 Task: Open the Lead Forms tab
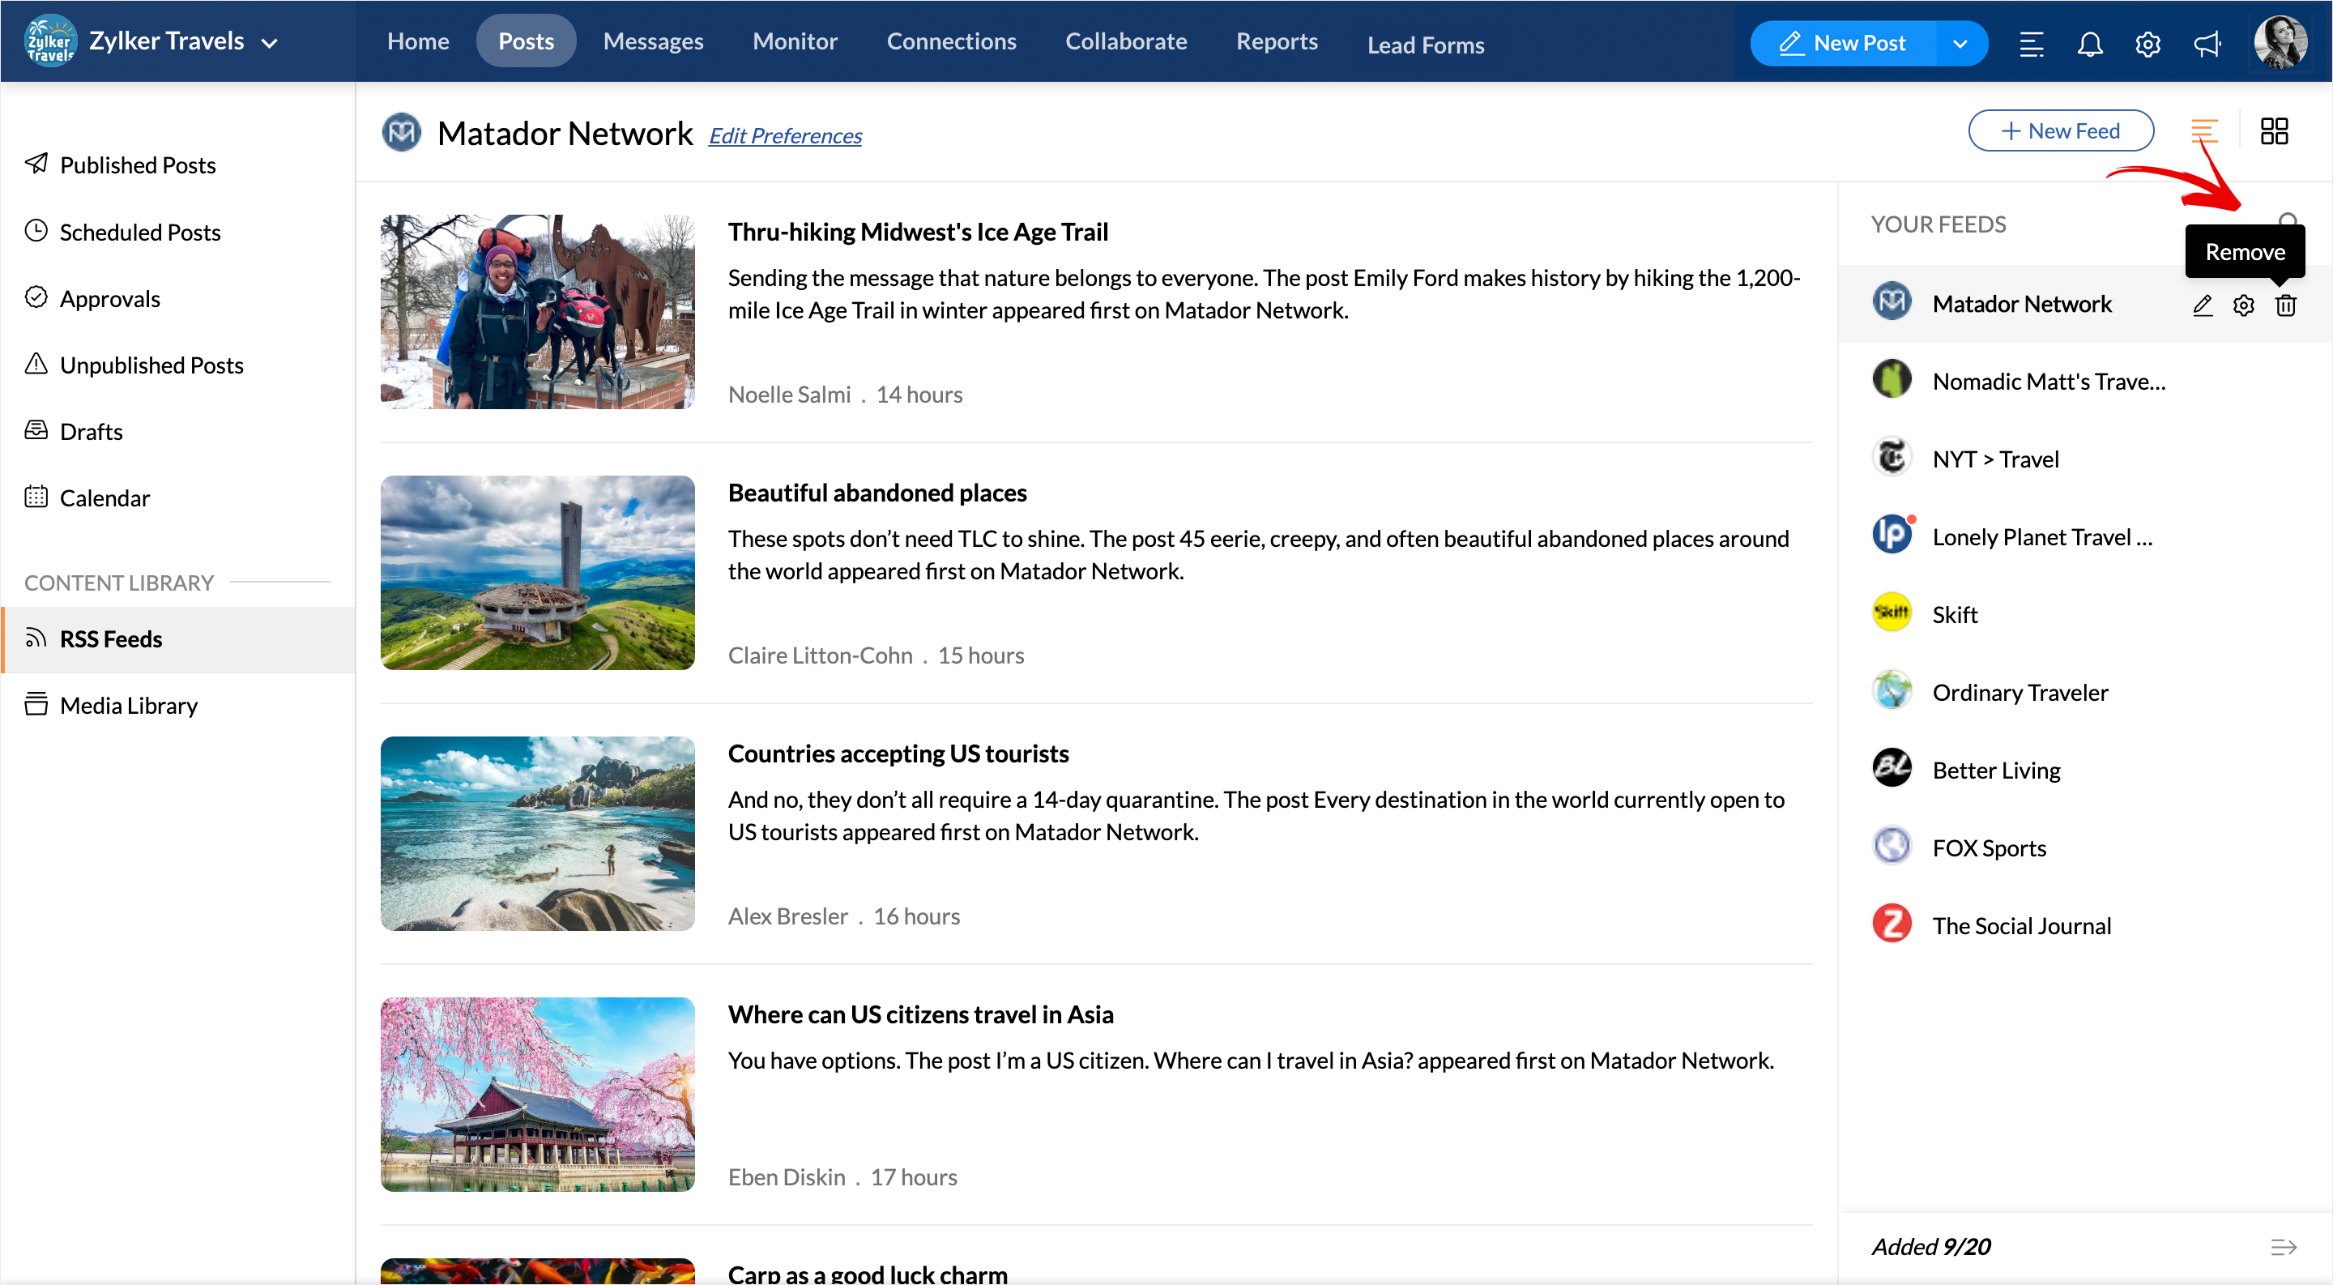1426,45
